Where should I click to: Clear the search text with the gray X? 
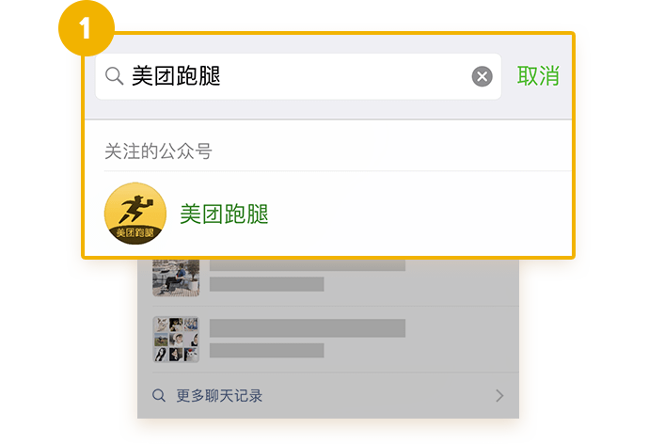(x=482, y=76)
